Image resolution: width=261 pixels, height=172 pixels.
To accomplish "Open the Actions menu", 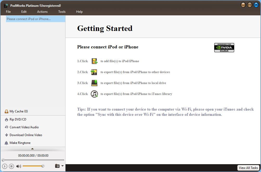I will pos(42,12).
